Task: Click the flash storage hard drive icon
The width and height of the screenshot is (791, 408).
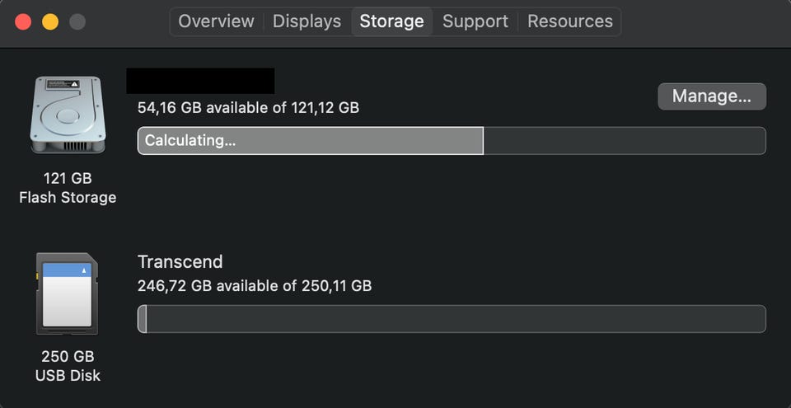Action: pyautogui.click(x=68, y=115)
